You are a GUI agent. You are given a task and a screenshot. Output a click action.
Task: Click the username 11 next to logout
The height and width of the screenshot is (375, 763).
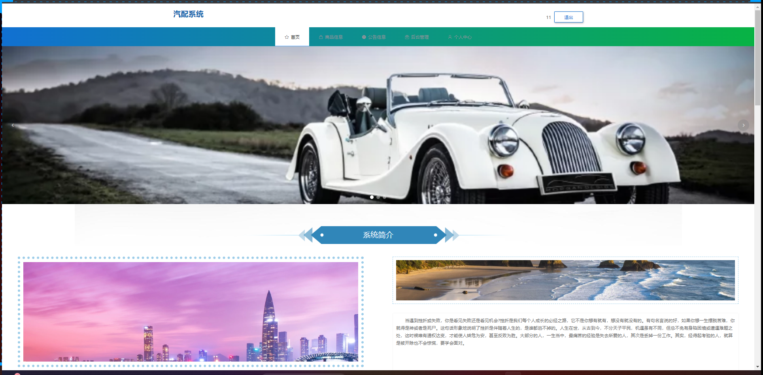[548, 17]
